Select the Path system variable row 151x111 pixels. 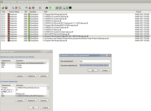coord(24,96)
